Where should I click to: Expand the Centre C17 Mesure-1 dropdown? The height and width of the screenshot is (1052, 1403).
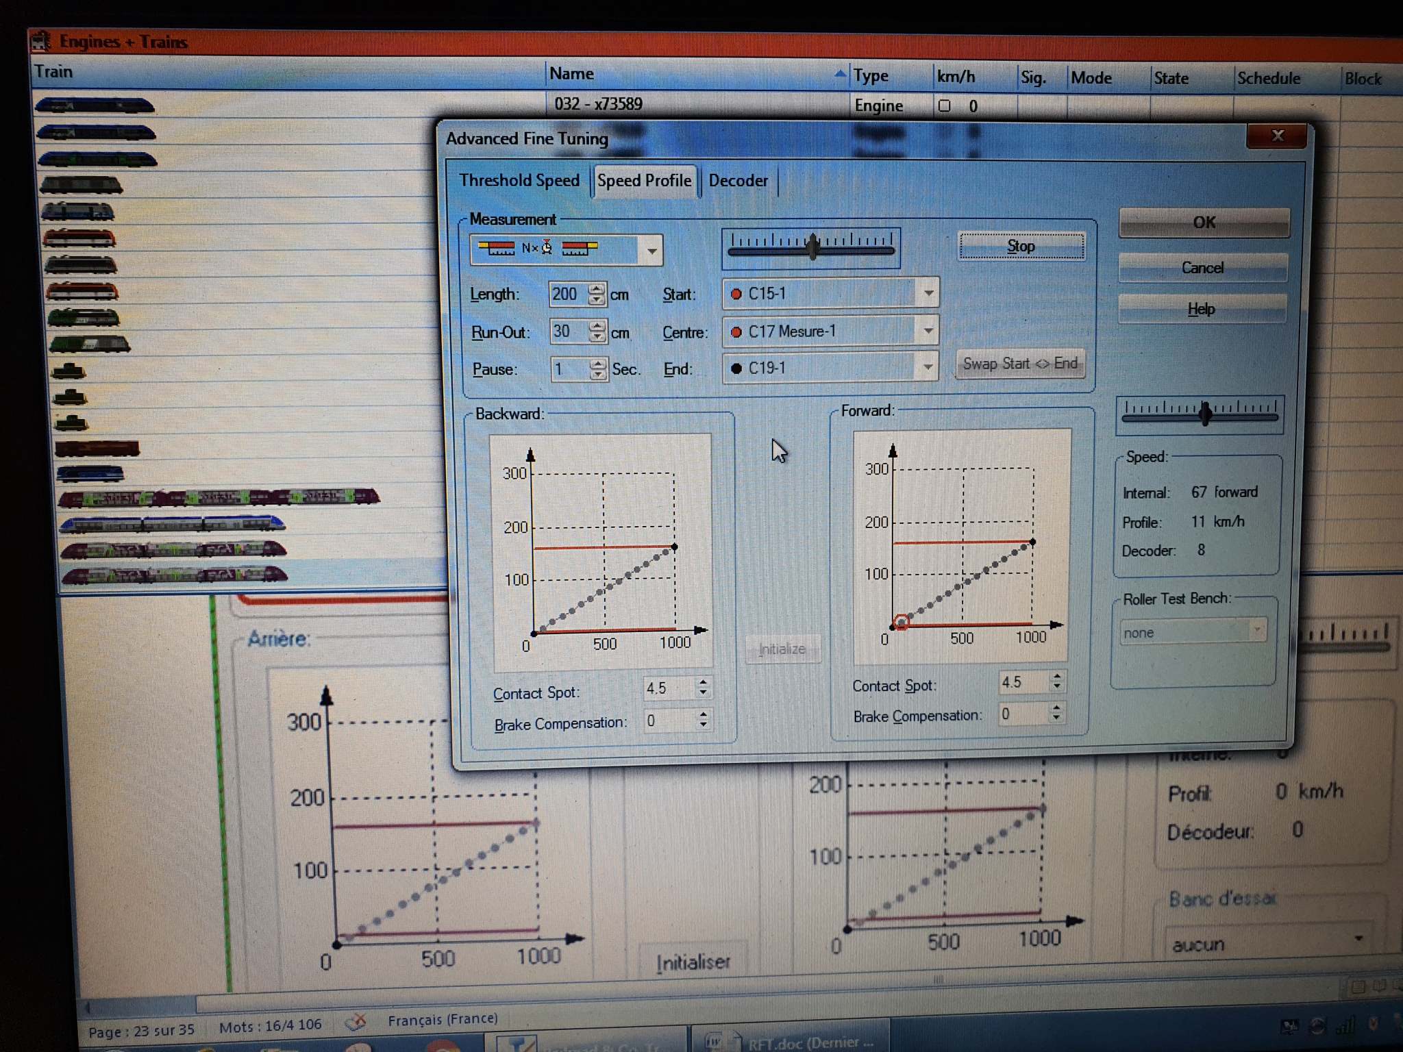[928, 331]
